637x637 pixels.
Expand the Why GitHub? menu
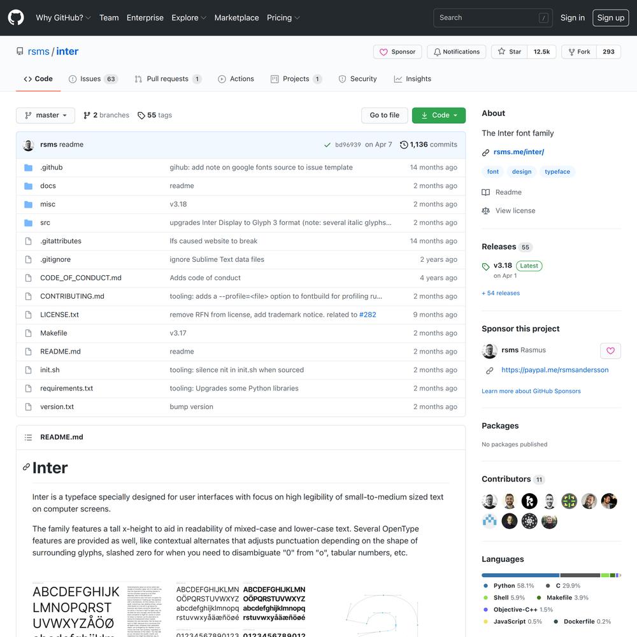(63, 18)
